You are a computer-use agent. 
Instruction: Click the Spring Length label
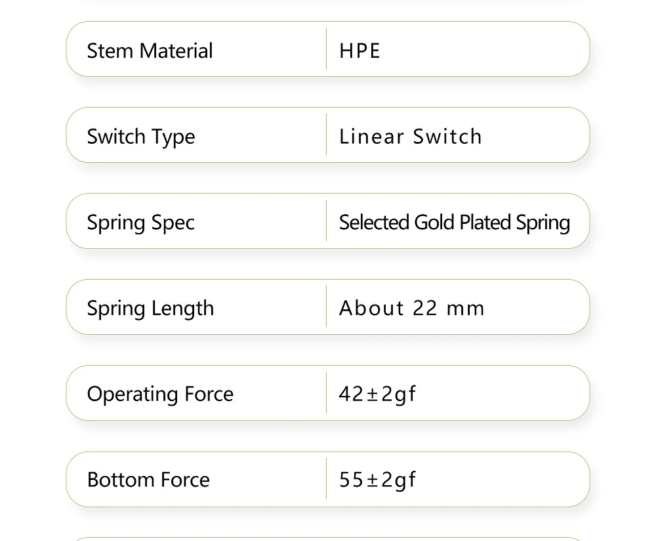[x=150, y=309]
